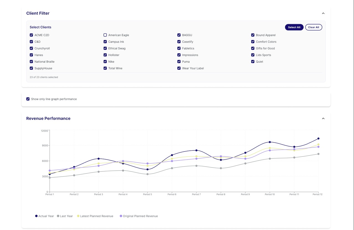Click Last Year data point at Period 1
354x230 pixels.
pos(50,178)
